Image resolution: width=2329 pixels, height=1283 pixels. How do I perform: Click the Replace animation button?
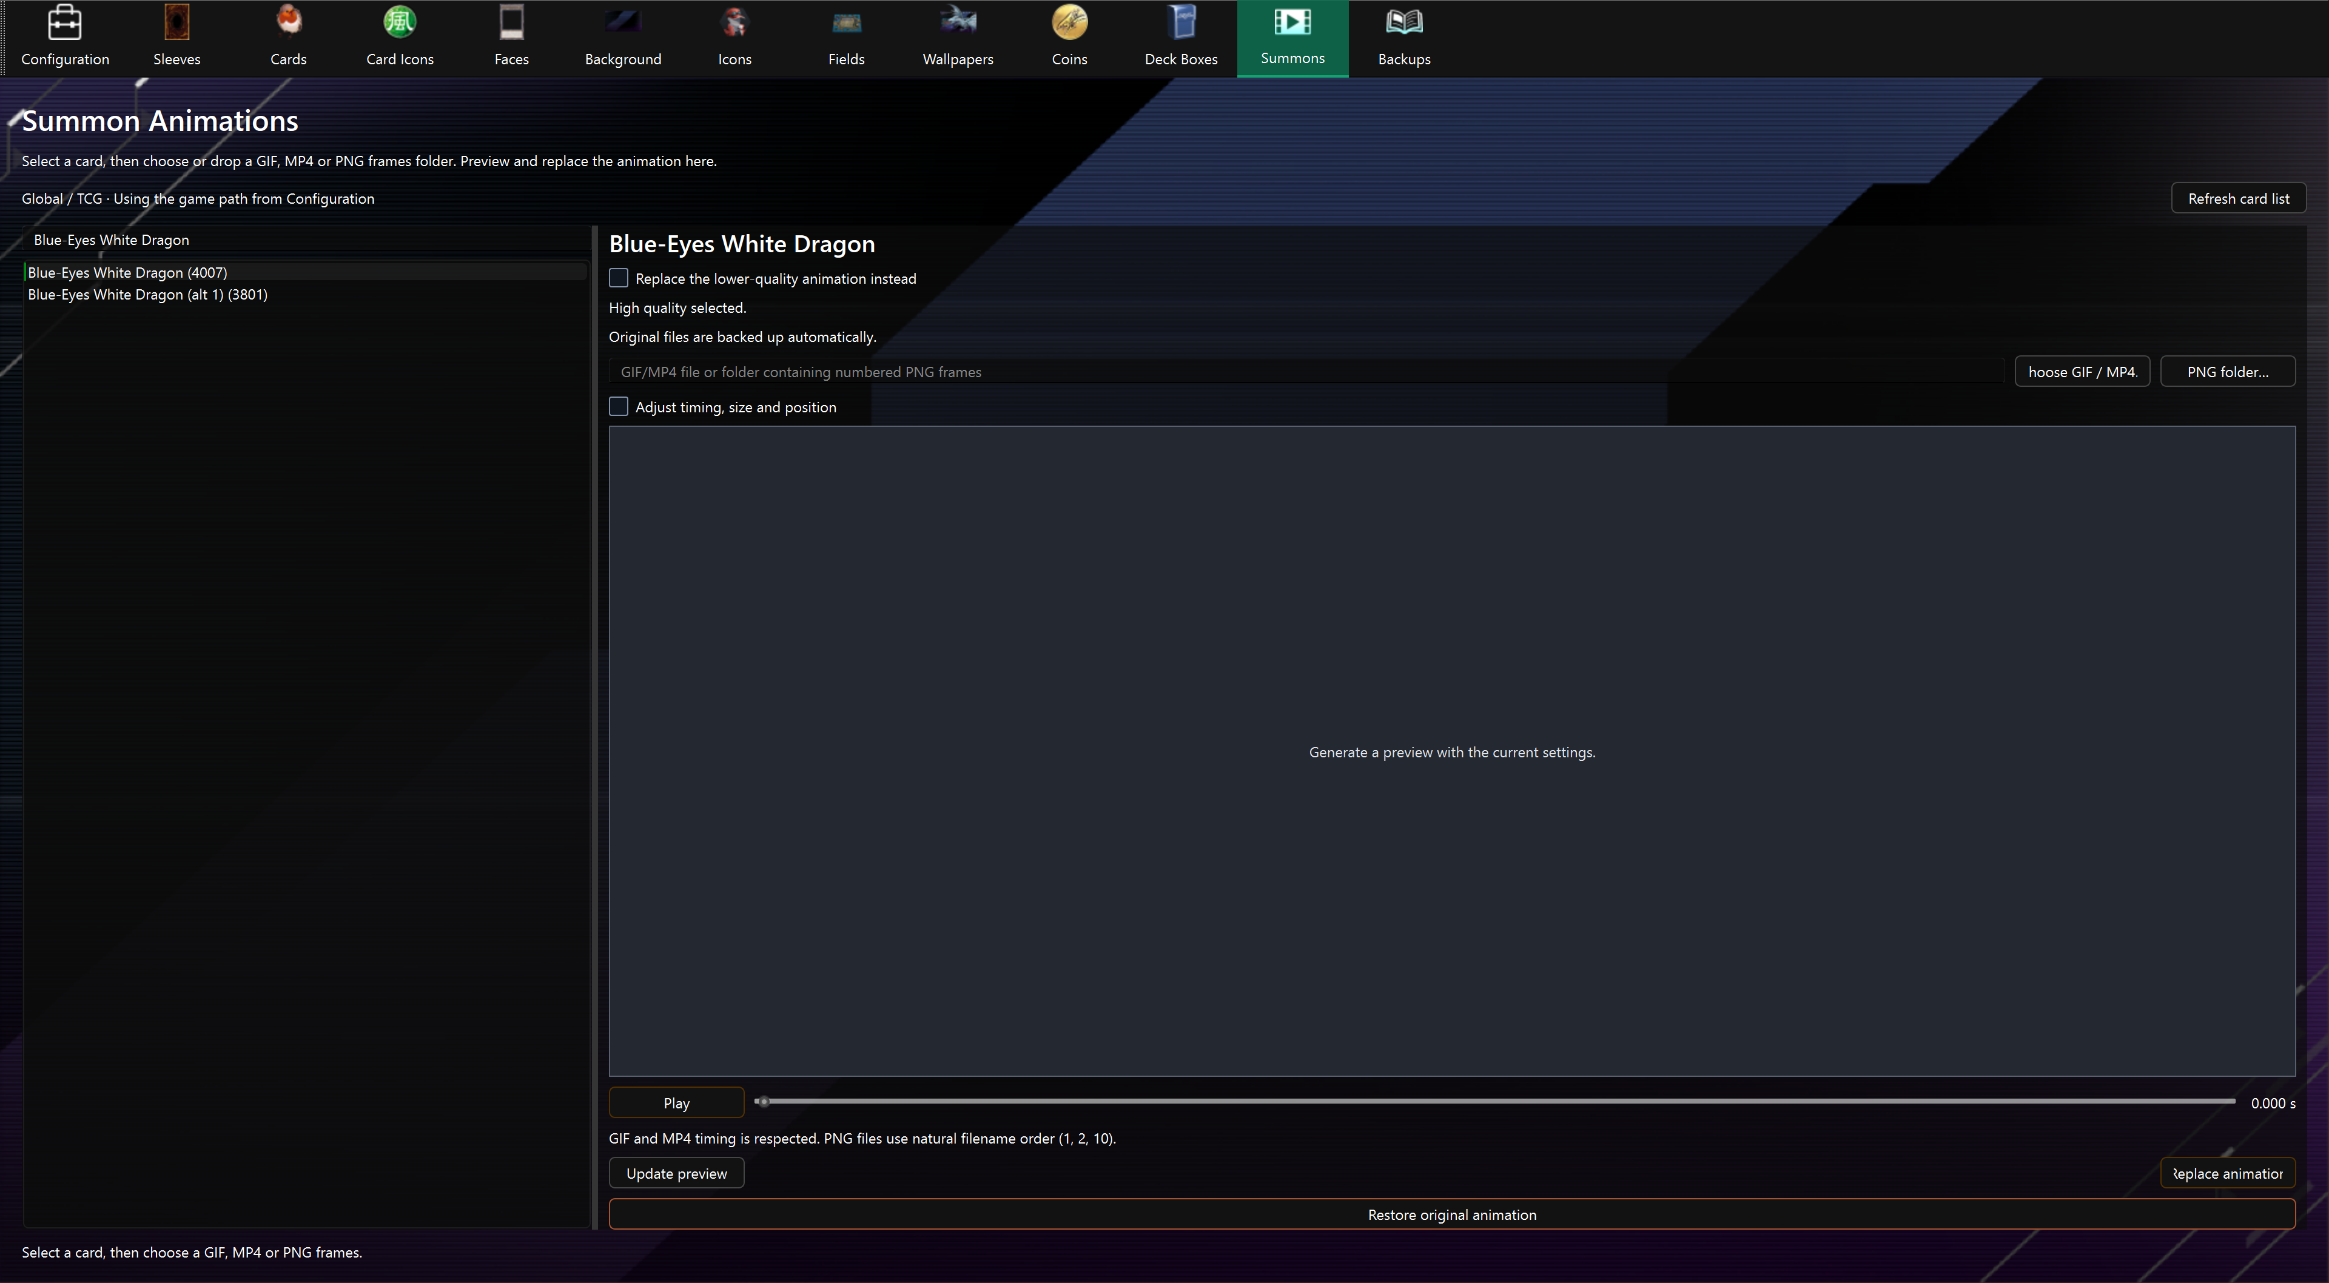click(2228, 1173)
